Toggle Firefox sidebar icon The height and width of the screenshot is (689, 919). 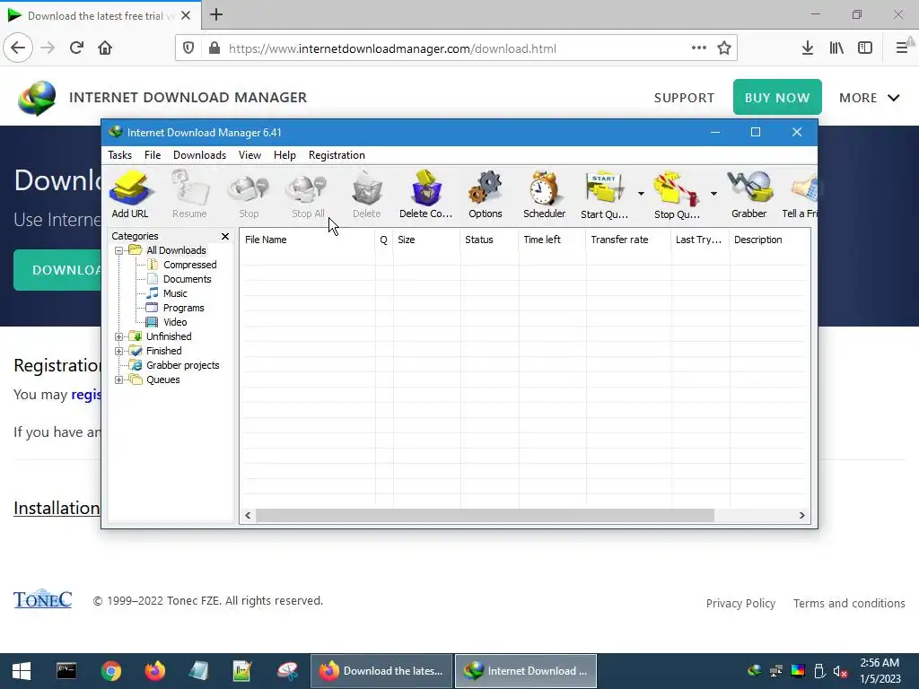865,48
